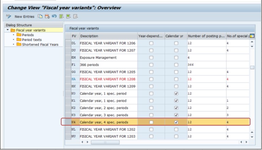Click description FISICAL YEAR VARIANT FOR 1206
262x150 pixels.
107,43
